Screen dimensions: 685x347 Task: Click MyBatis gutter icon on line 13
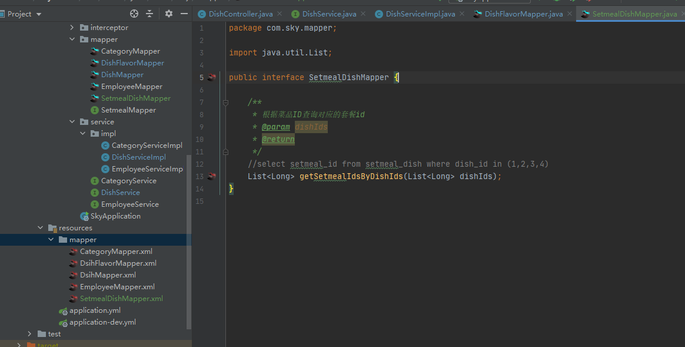[212, 176]
